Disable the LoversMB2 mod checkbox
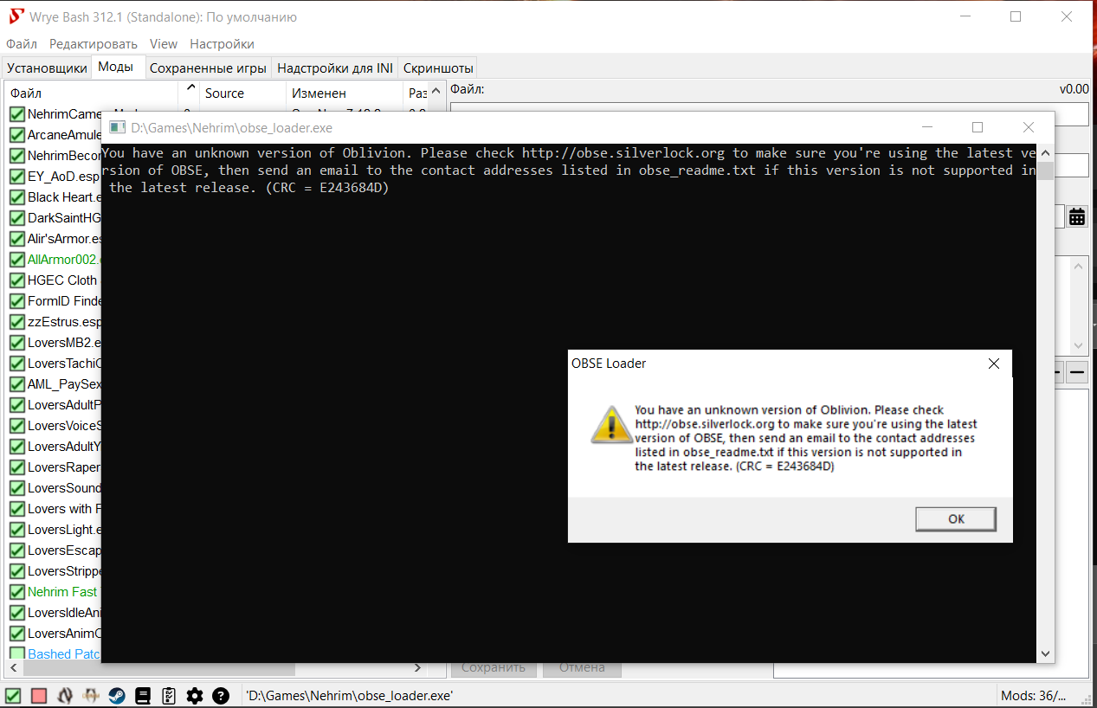The width and height of the screenshot is (1097, 708). [x=16, y=343]
